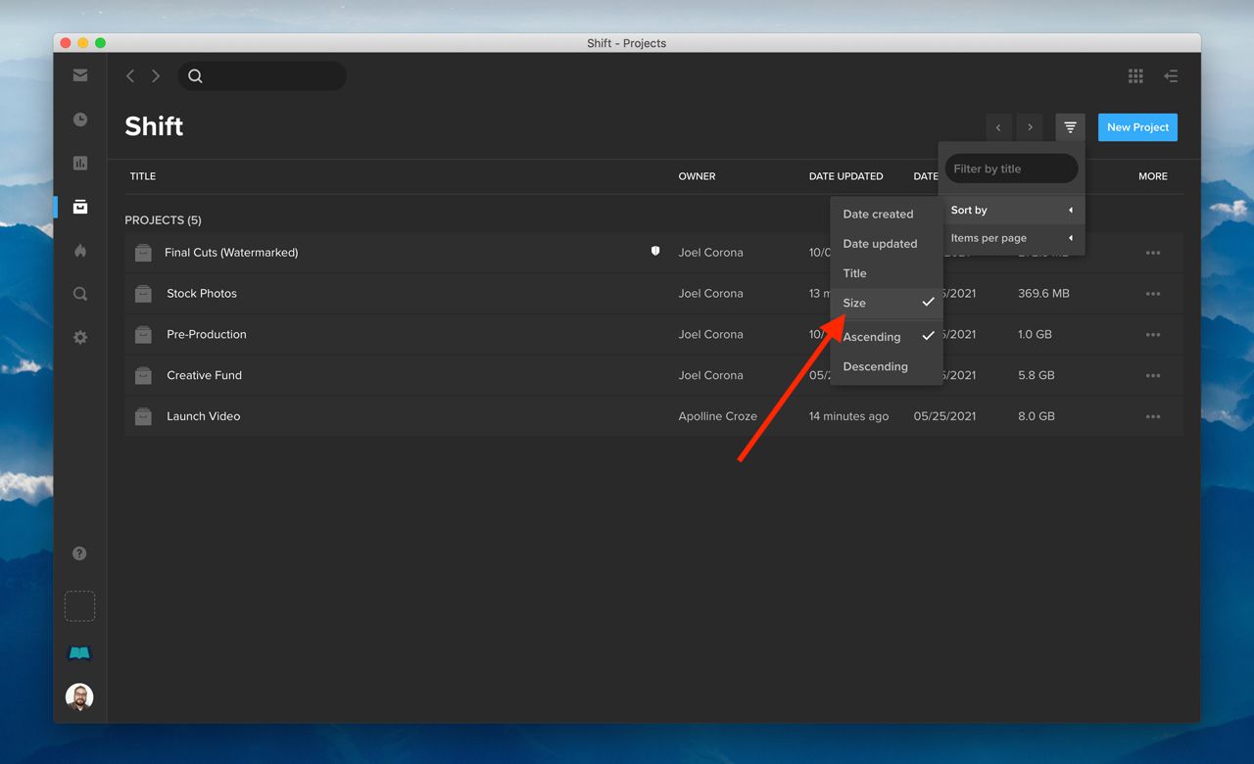Open the help question mark icon
The image size is (1254, 764).
80,553
